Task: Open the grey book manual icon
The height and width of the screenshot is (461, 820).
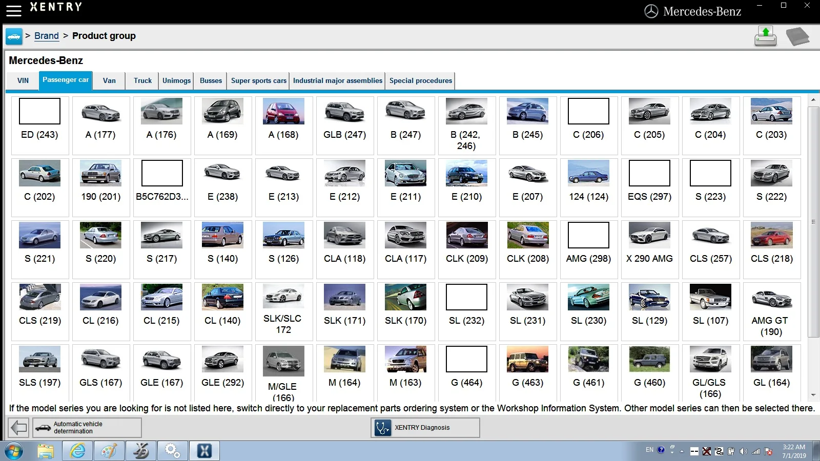Action: tap(797, 36)
